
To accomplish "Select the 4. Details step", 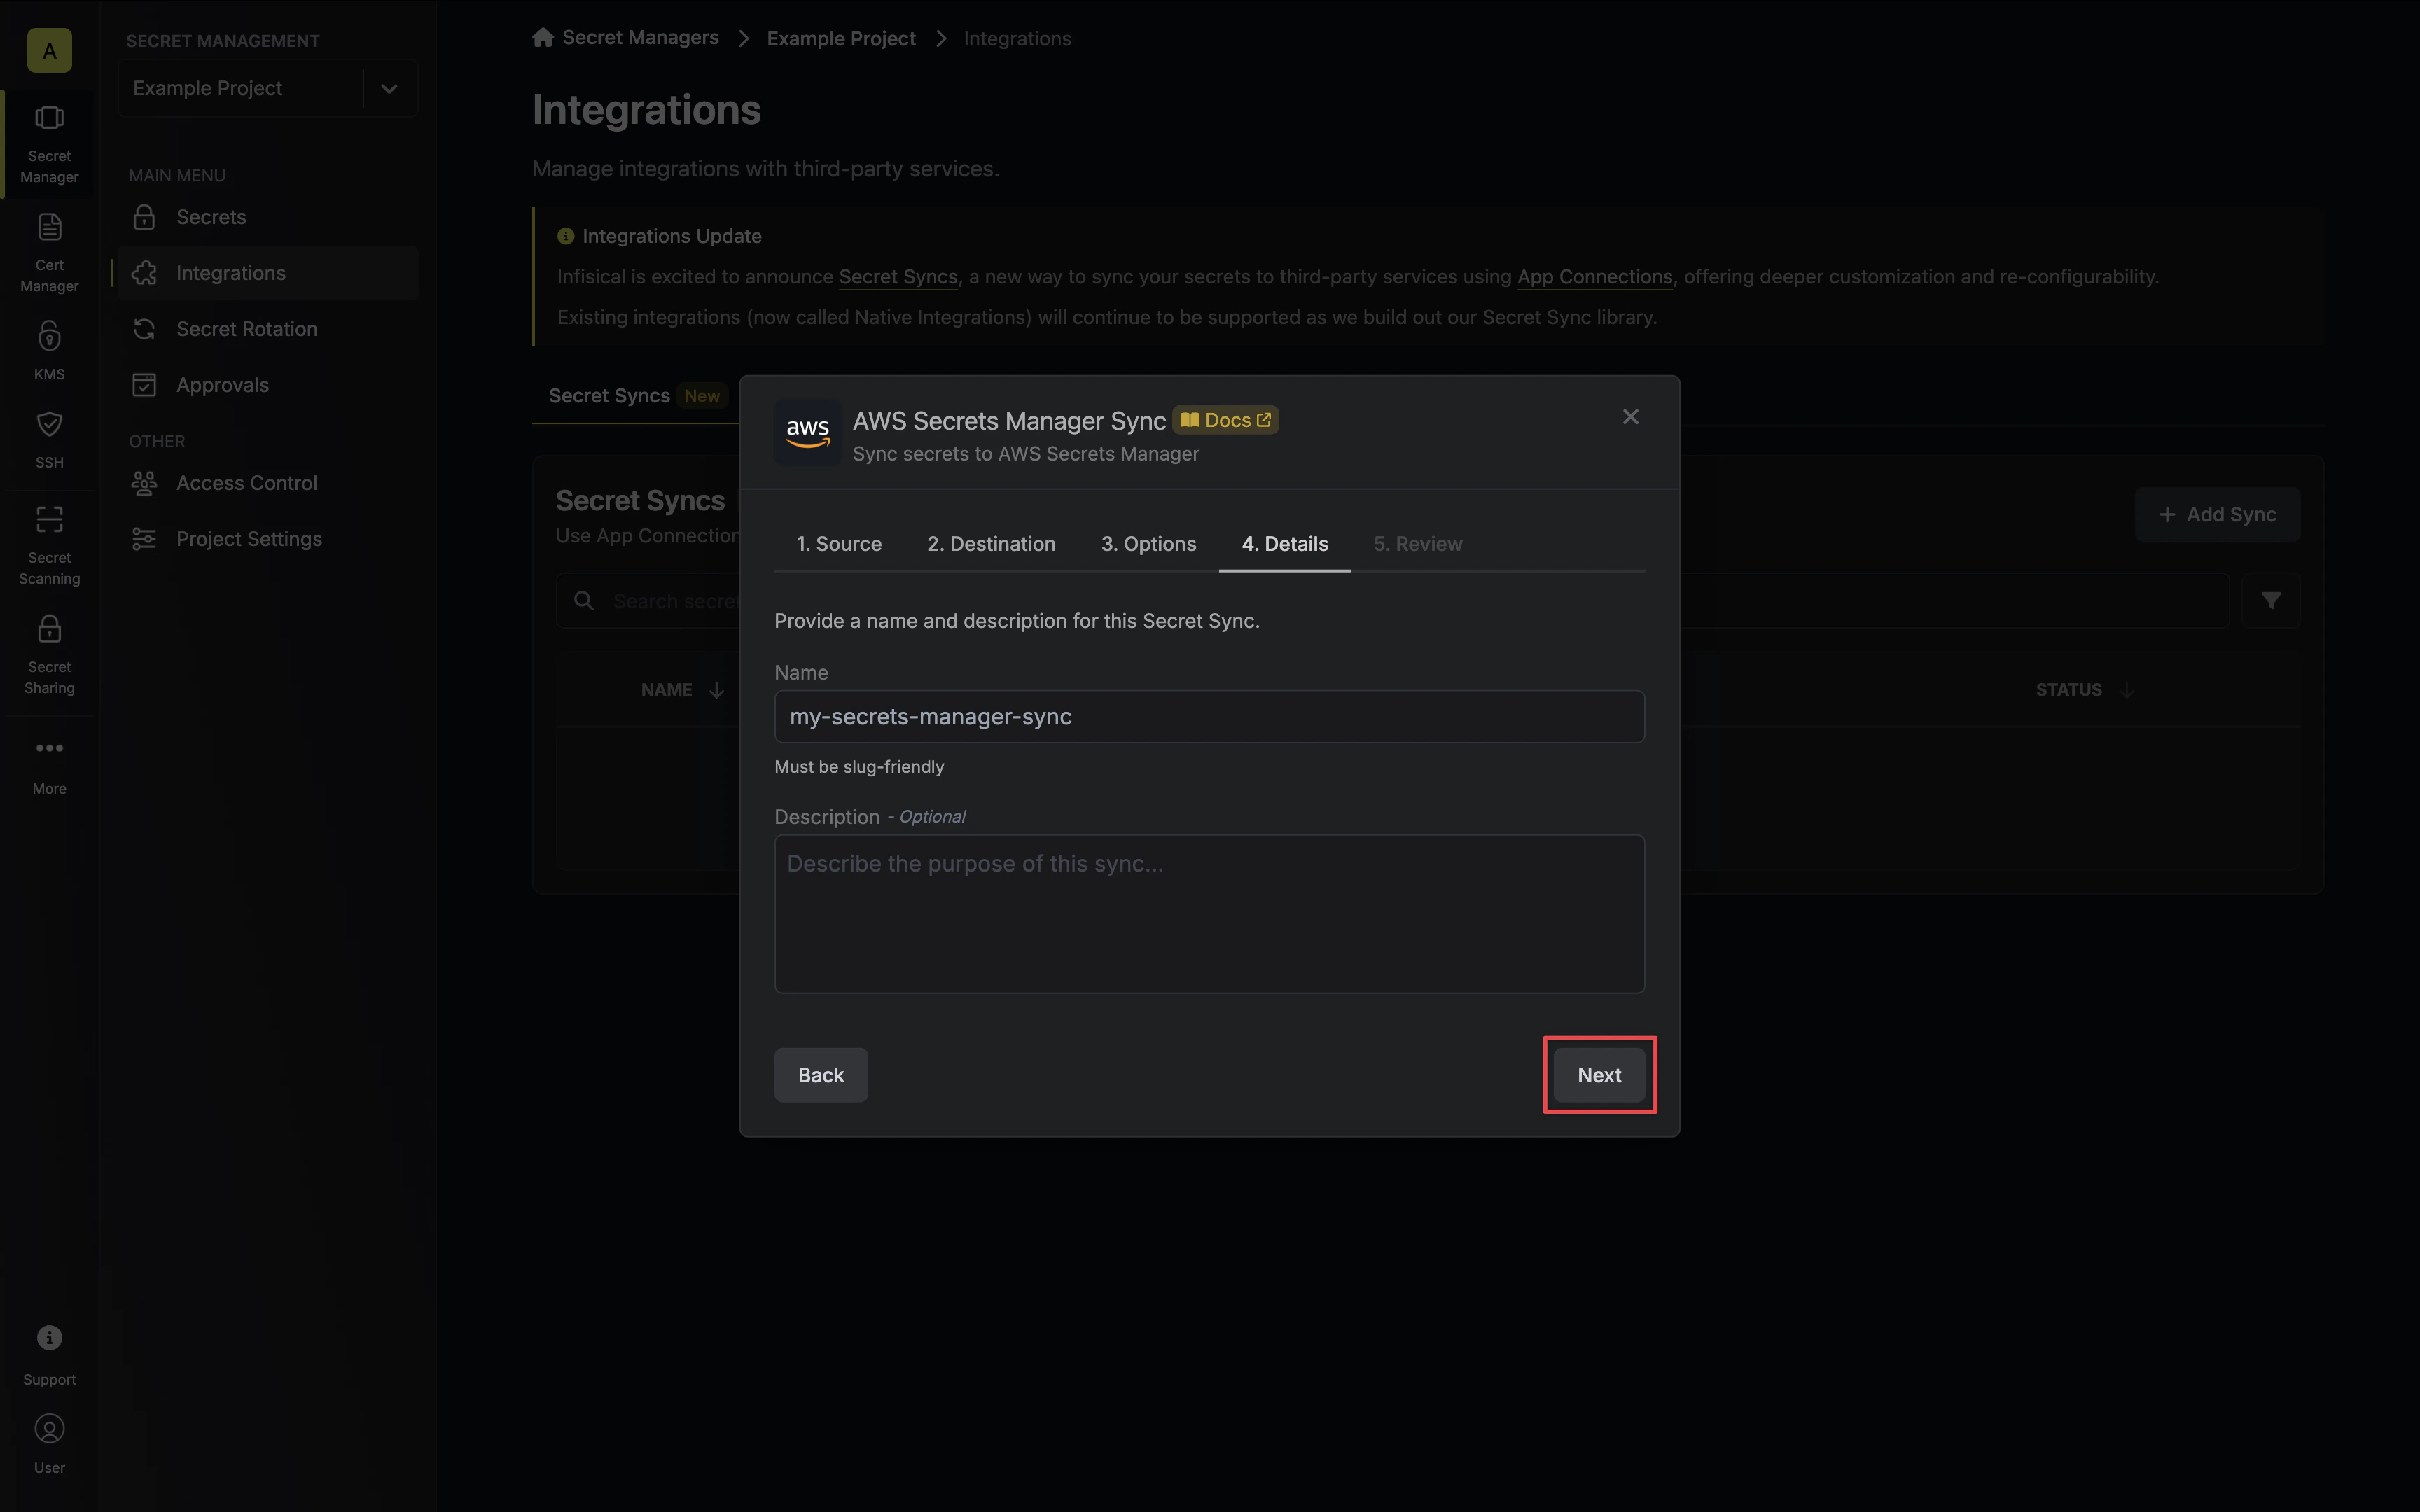I will pyautogui.click(x=1285, y=544).
